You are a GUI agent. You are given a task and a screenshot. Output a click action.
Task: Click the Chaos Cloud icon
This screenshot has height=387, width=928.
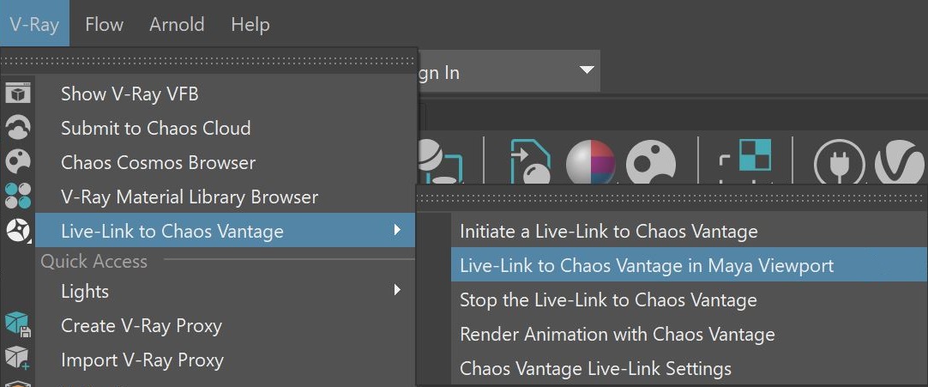pyautogui.click(x=18, y=128)
